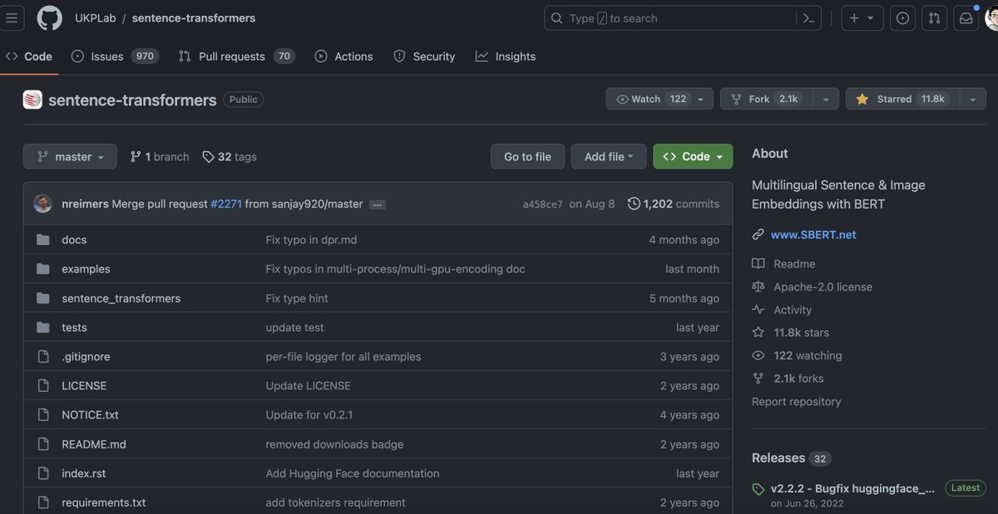The width and height of the screenshot is (998, 514).
Task: Click the Go to file button
Action: click(x=527, y=156)
